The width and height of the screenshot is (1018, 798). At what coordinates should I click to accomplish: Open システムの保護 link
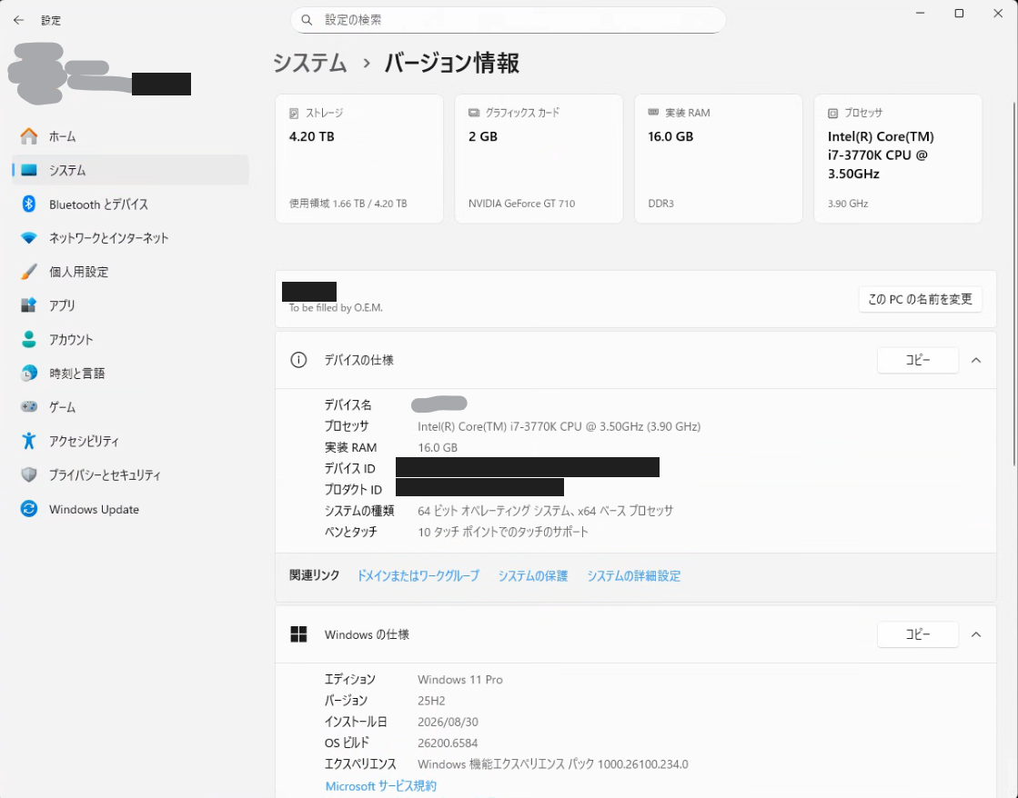tap(533, 575)
